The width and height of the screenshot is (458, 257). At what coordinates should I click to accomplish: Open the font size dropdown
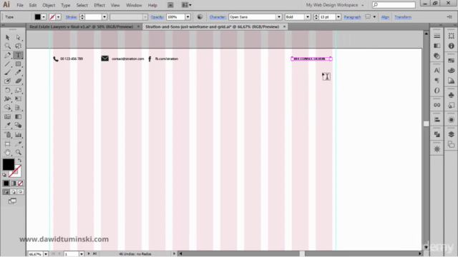coord(338,17)
